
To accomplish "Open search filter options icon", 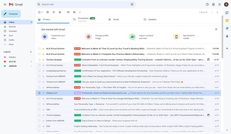I will tap(132, 4).
